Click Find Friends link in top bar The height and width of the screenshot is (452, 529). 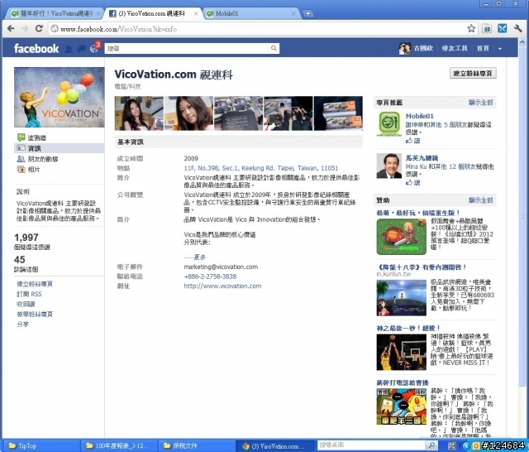[x=454, y=49]
